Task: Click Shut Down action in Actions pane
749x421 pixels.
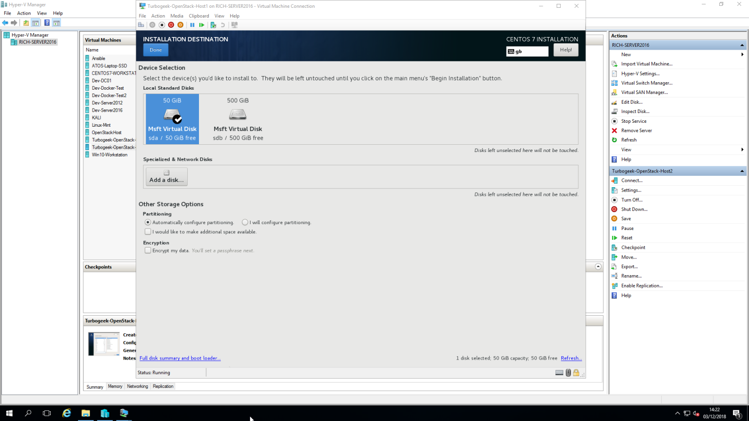Action: click(x=634, y=209)
